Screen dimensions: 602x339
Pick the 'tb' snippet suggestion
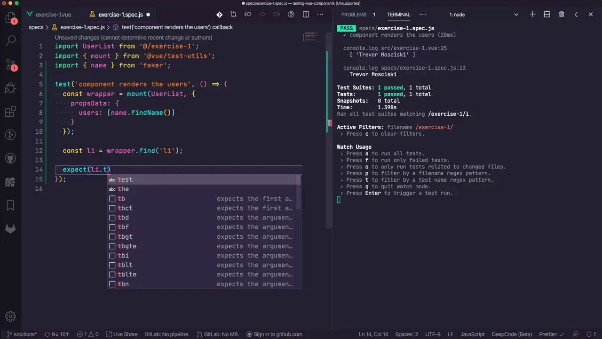click(204, 199)
